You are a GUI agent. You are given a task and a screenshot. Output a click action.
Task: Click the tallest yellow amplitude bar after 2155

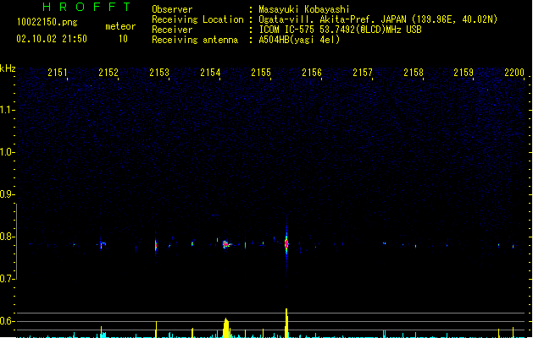tap(286, 323)
